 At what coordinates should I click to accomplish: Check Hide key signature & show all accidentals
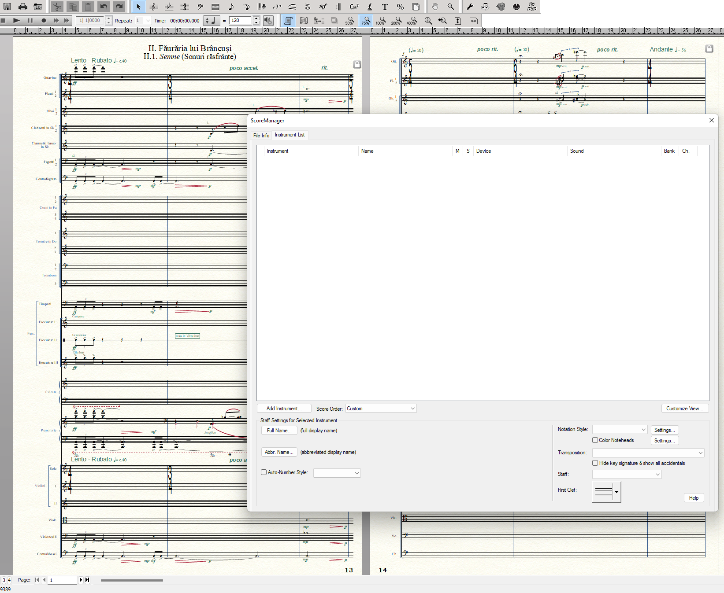tap(595, 463)
